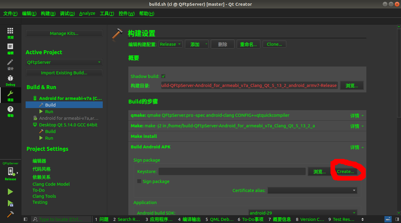Run the project with green arrow
401x223 pixels.
click(11, 192)
